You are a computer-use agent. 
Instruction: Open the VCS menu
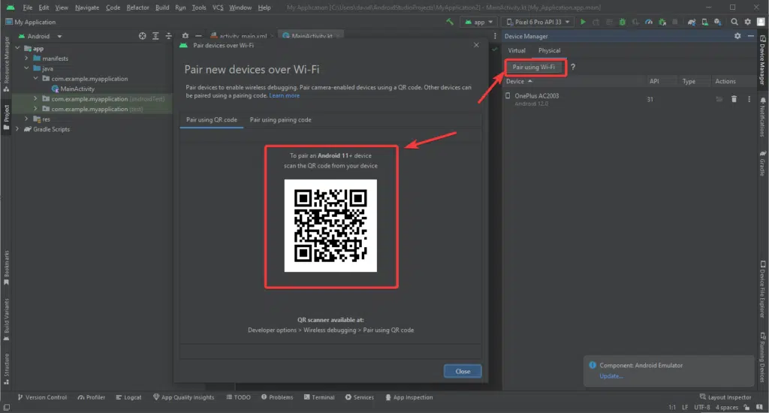coord(218,8)
